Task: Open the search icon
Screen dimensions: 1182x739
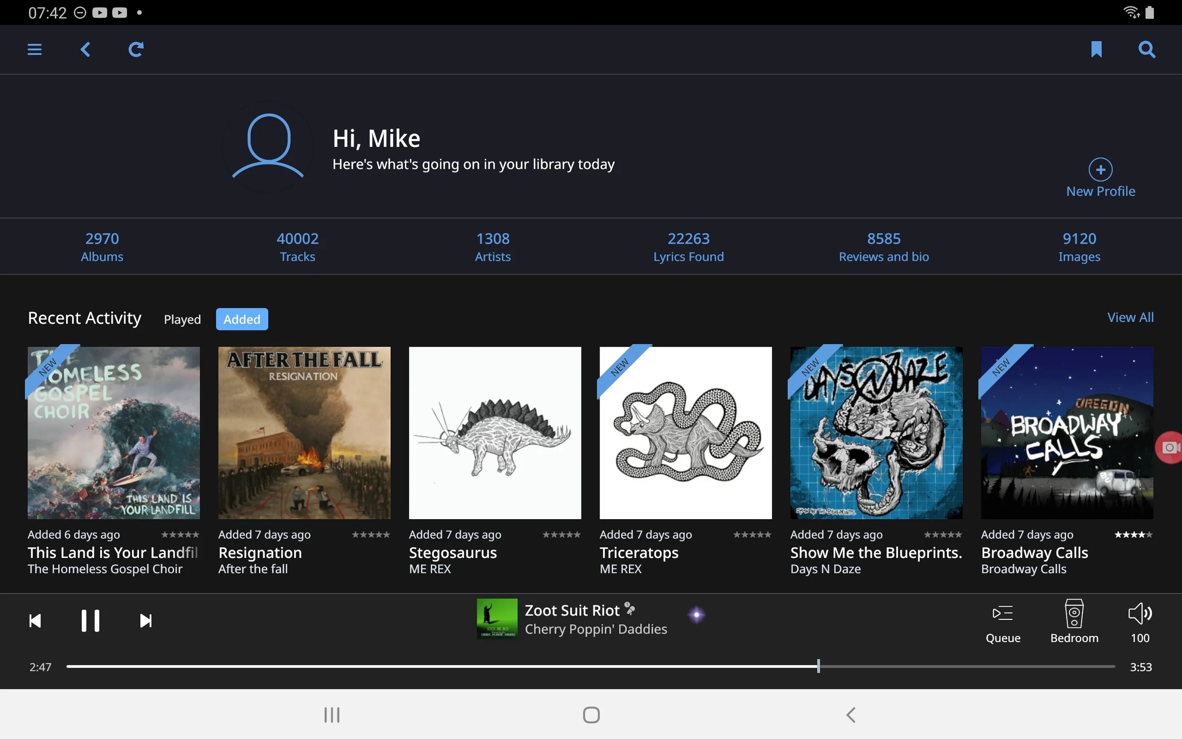Action: 1147,49
